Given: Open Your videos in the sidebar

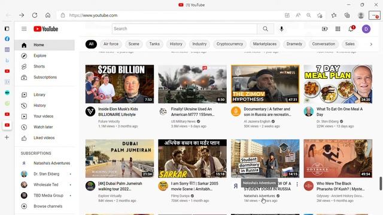Looking at the screenshot, I should tap(44, 116).
